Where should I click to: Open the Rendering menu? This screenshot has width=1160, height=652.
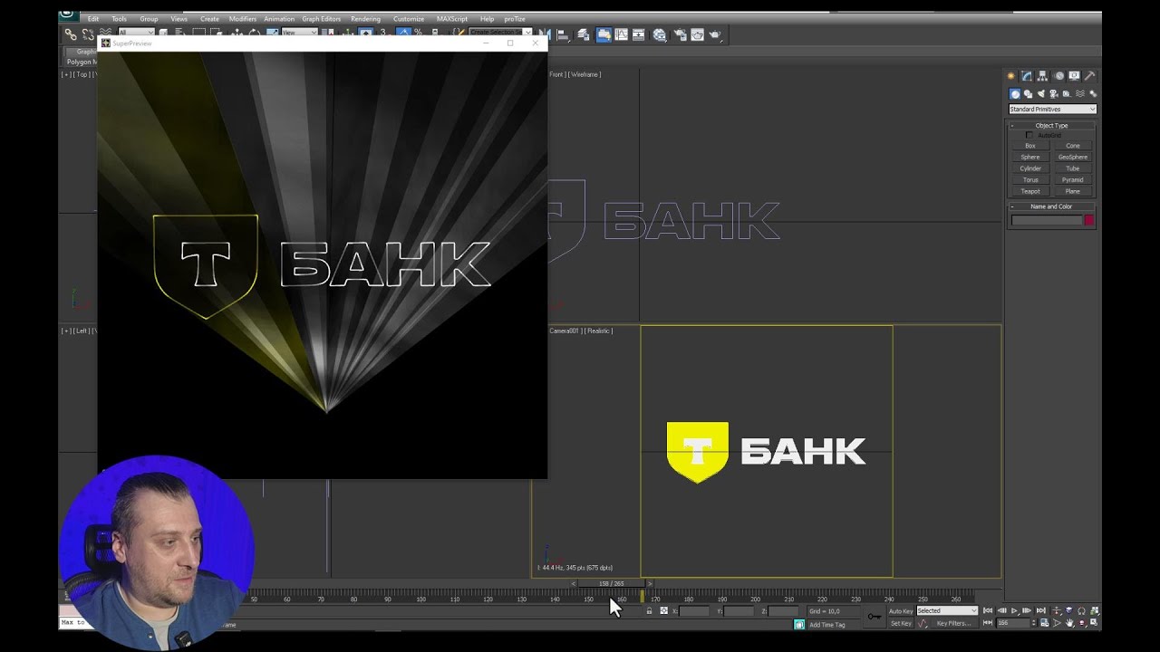(365, 19)
